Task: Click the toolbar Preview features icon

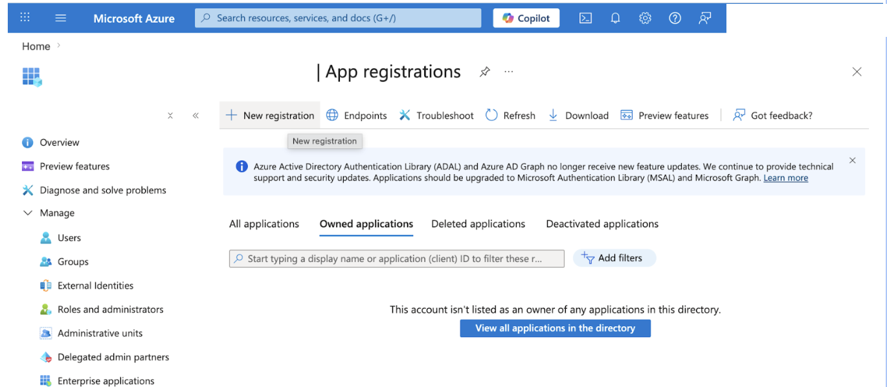Action: (x=626, y=115)
